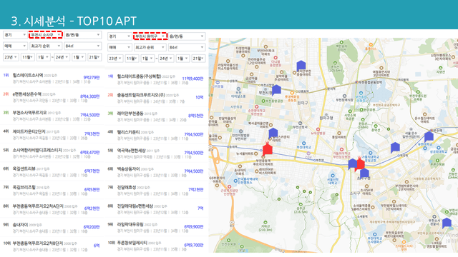The width and height of the screenshot is (458, 257).
Task: Click 부천종합운동장역 station icon on map
Action: click(356, 83)
